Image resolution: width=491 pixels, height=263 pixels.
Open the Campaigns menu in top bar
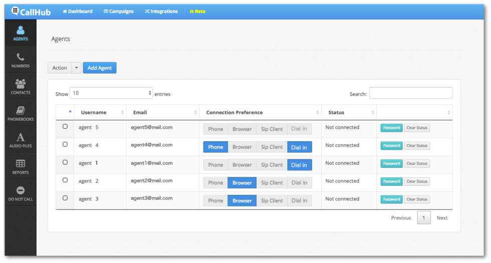click(x=119, y=12)
